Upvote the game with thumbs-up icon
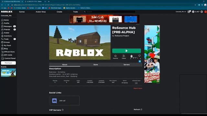This screenshot has height=116, width=207. point(132,56)
